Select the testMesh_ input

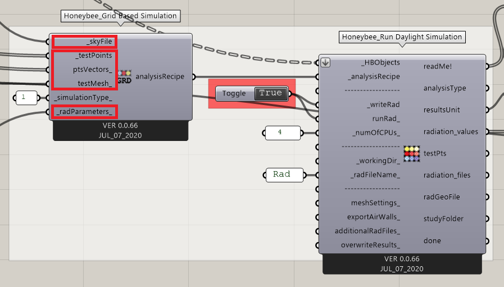tap(95, 84)
